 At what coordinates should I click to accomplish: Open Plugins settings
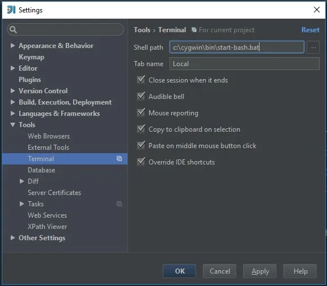pos(30,80)
